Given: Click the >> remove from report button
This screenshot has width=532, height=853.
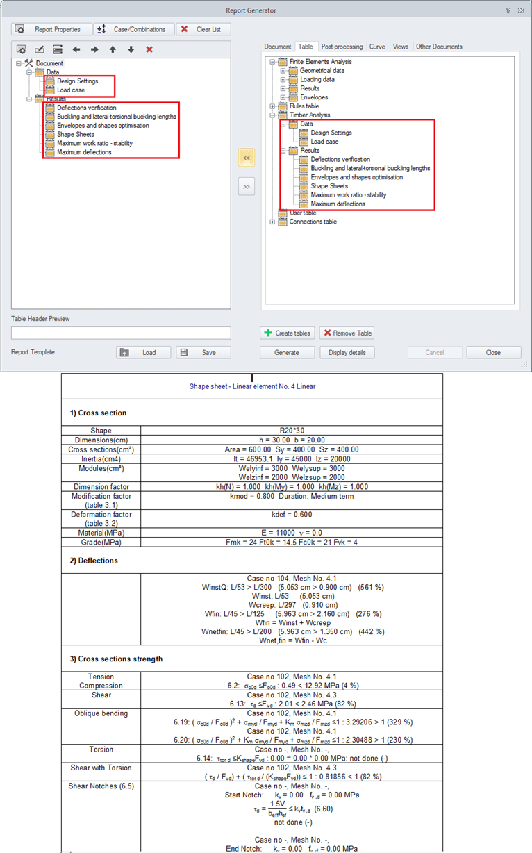Looking at the screenshot, I should pyautogui.click(x=247, y=187).
